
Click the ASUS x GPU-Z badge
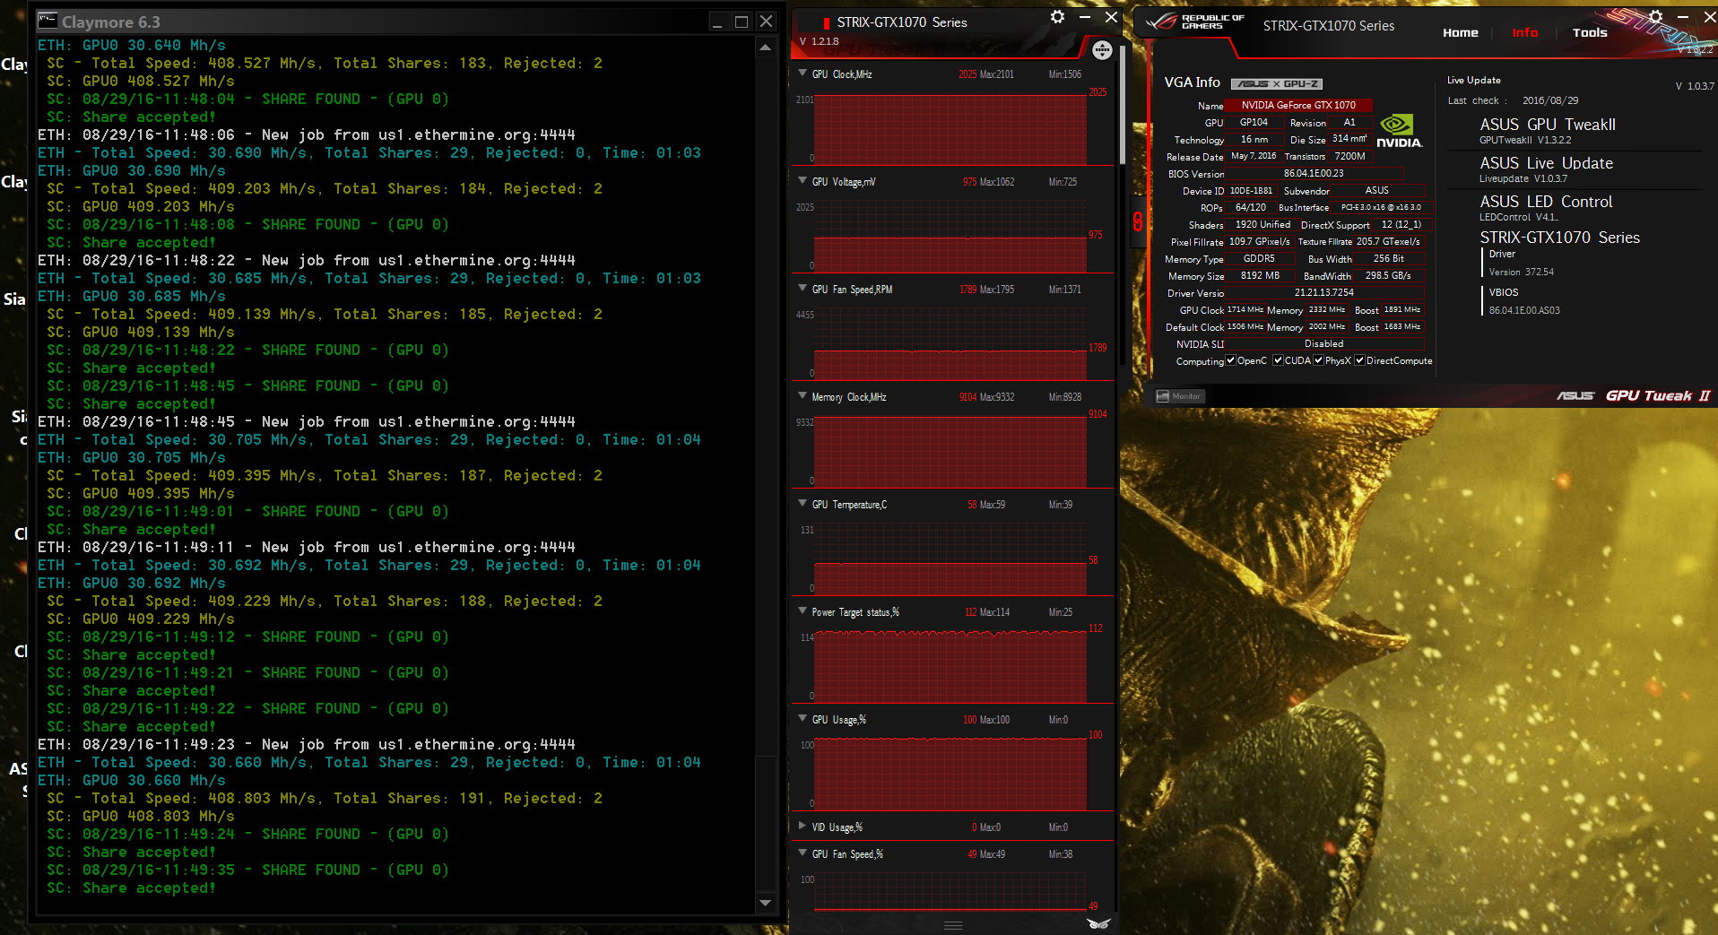pos(1277,83)
